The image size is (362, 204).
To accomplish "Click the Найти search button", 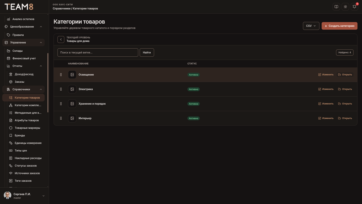I will coord(147,53).
